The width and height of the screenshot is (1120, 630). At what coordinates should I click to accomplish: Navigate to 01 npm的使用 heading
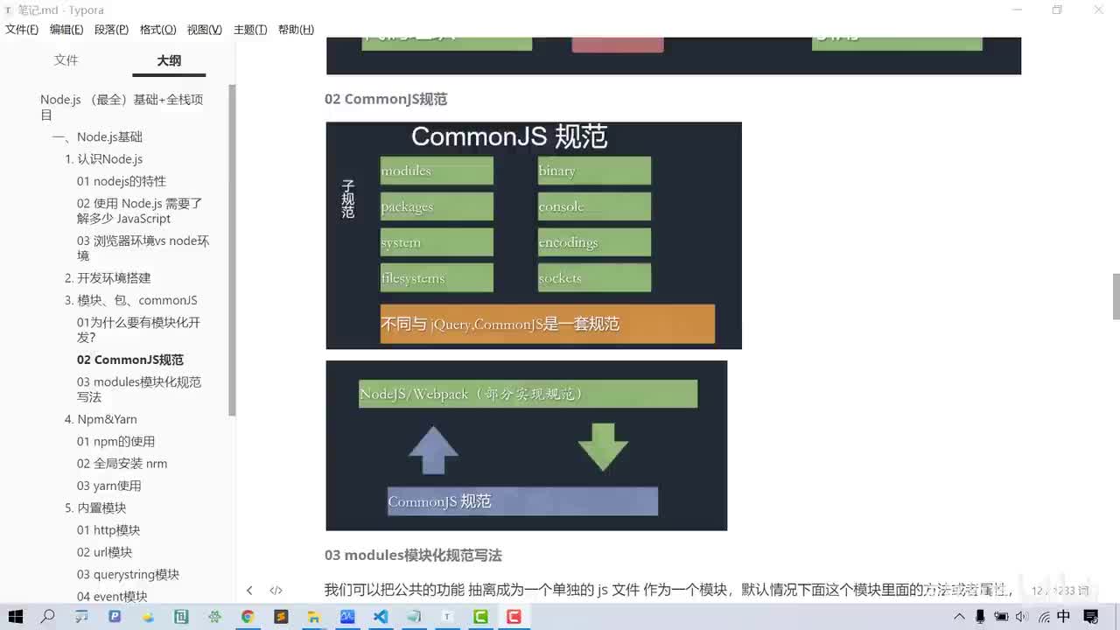115,442
